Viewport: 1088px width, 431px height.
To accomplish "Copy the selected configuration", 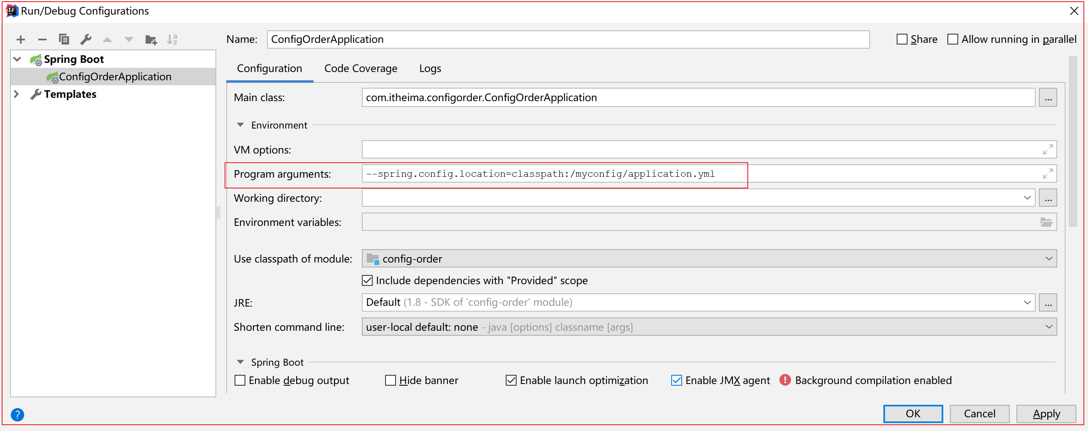I will coord(64,39).
